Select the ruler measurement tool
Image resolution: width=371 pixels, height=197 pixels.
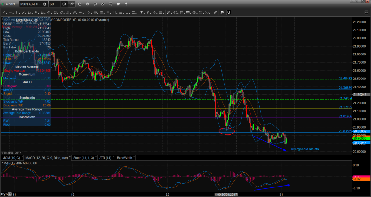[81, 13]
